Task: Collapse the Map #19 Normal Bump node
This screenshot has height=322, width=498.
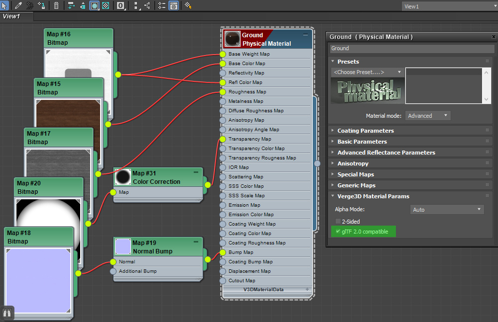Action: (196, 241)
